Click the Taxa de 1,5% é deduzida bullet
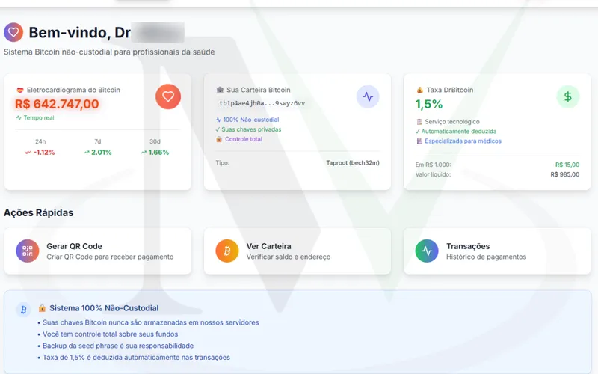598x374 pixels. 137,358
